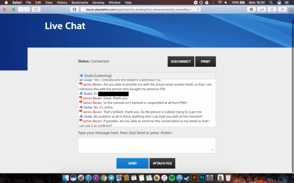Open Spotify from the dock
The image size is (294, 183).
[172, 178]
